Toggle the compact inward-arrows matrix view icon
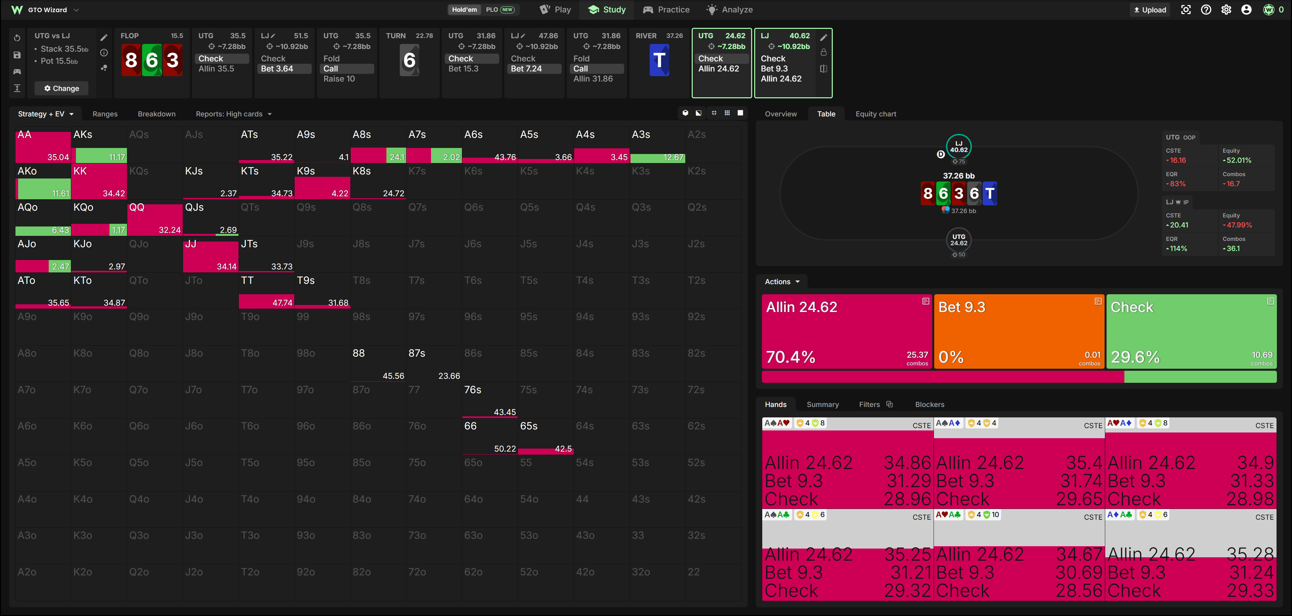This screenshot has height=616, width=1292. point(714,113)
